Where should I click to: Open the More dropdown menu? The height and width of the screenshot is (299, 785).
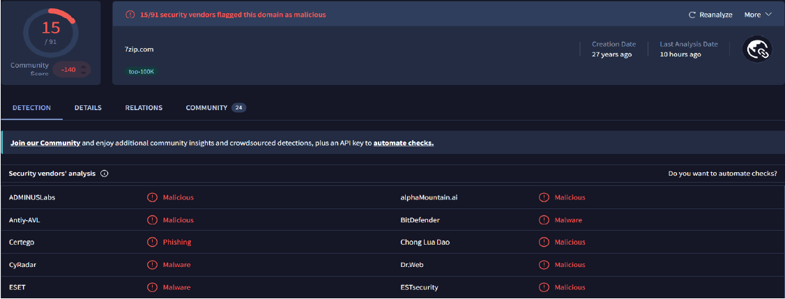coord(759,15)
